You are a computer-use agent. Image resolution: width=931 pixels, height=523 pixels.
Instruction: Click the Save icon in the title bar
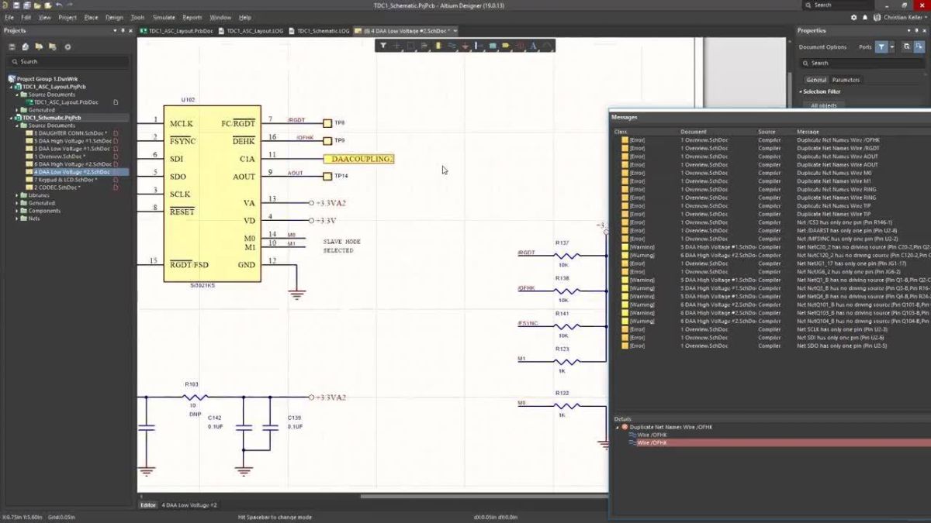[x=16, y=5]
